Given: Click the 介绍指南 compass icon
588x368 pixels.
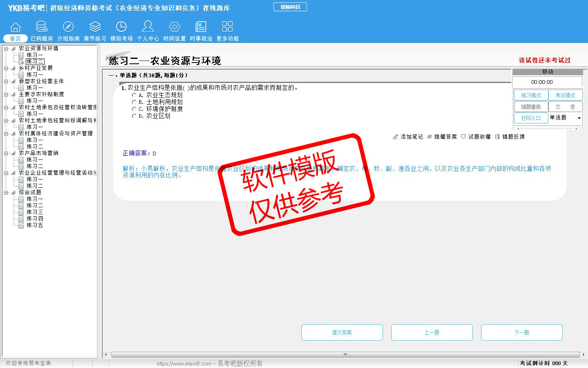Looking at the screenshot, I should tap(68, 27).
